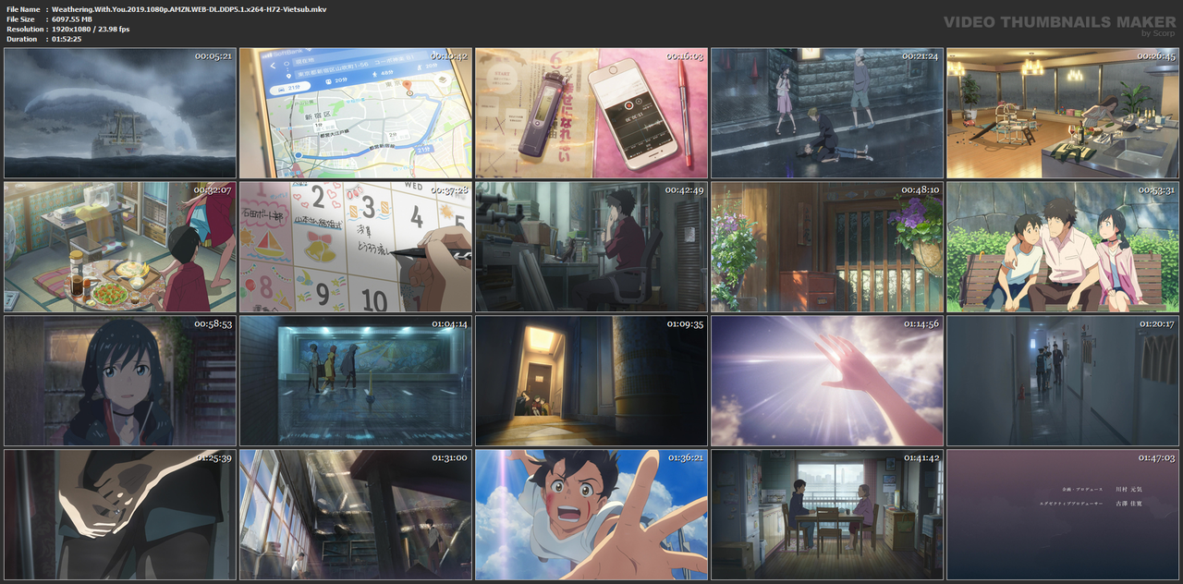Select the rainy street thumbnail at 00:21:24
This screenshot has height=584, width=1183.
pos(827,113)
